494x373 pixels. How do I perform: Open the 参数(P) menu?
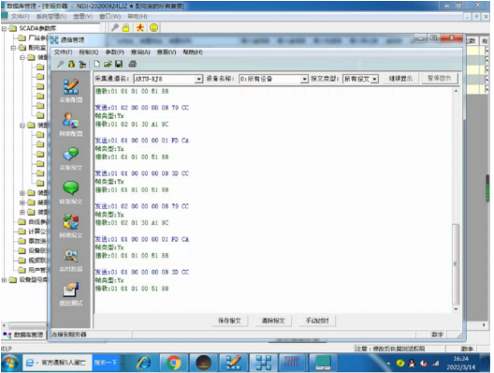point(114,52)
